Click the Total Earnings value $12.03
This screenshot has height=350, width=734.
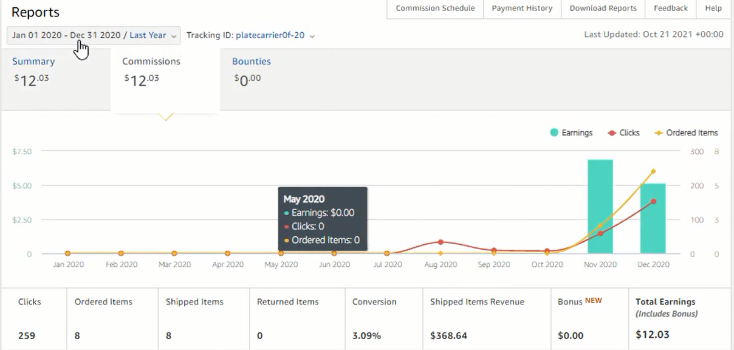pyautogui.click(x=652, y=335)
